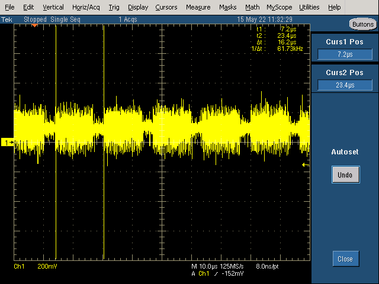
Task: Open the Utilities menu
Action: point(309,7)
